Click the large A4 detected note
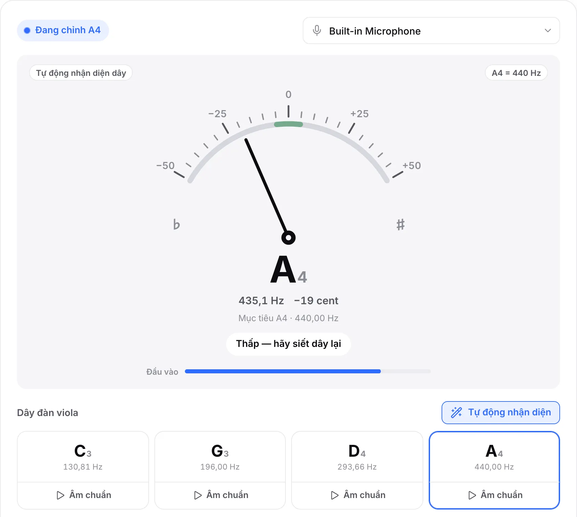 point(288,269)
